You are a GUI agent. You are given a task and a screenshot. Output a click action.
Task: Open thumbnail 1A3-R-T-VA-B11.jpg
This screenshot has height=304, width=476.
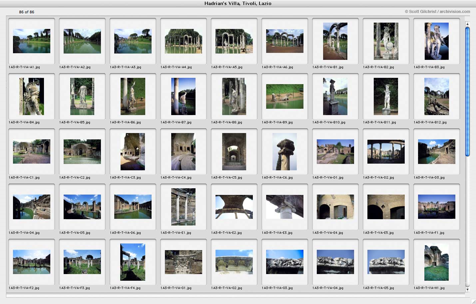click(x=386, y=96)
